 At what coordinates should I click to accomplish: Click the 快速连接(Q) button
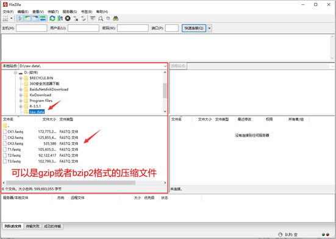[194, 28]
